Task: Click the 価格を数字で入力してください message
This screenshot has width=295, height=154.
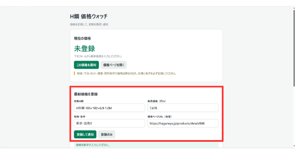Action: point(146,145)
